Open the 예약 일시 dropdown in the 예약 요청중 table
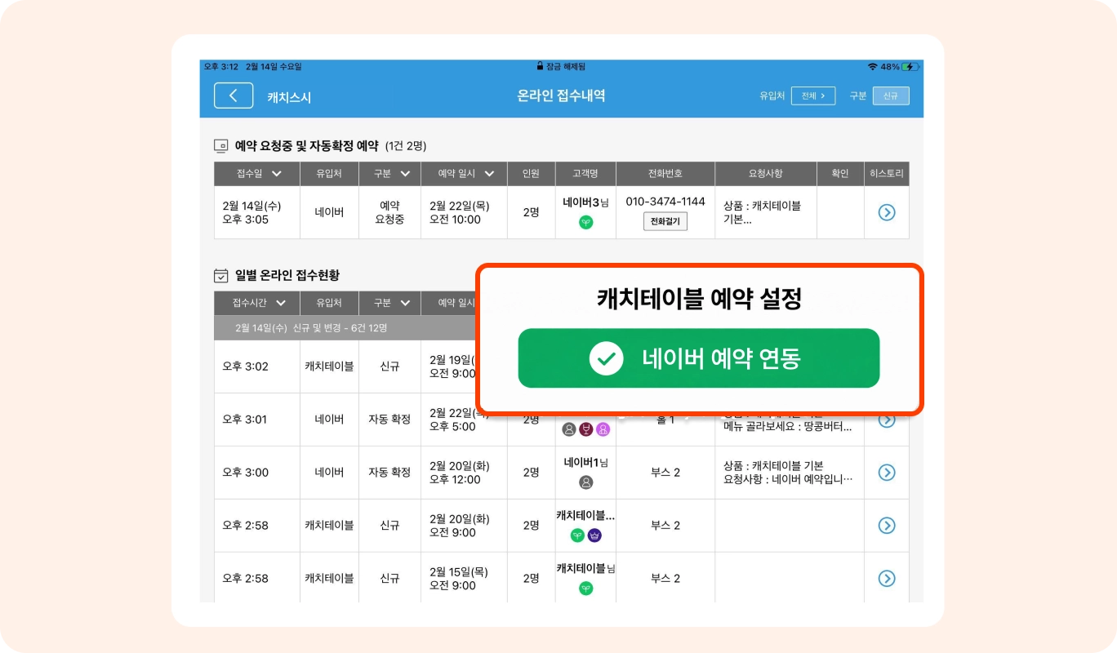1117x653 pixels. point(489,174)
